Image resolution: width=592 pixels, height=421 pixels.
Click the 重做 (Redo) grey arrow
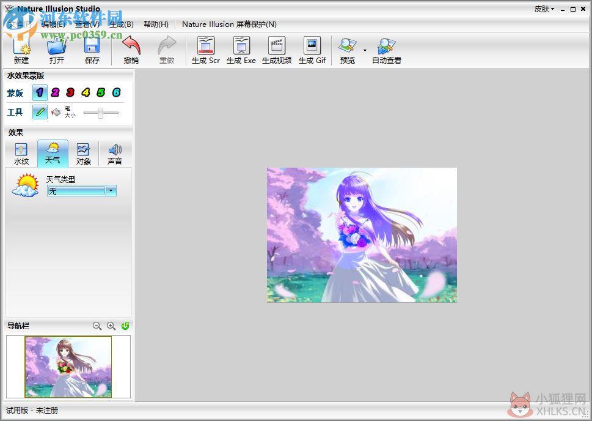pyautogui.click(x=167, y=45)
